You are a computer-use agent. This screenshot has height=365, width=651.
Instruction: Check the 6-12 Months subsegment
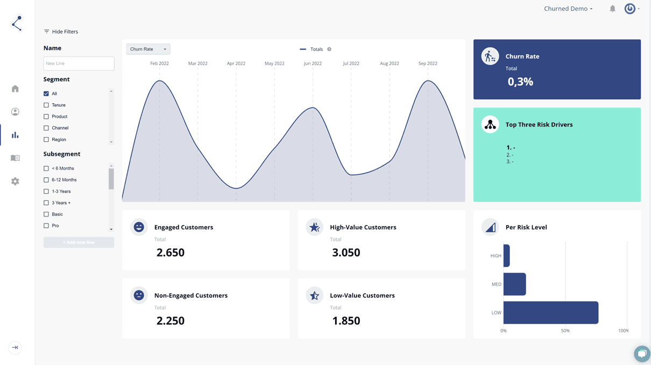46,180
